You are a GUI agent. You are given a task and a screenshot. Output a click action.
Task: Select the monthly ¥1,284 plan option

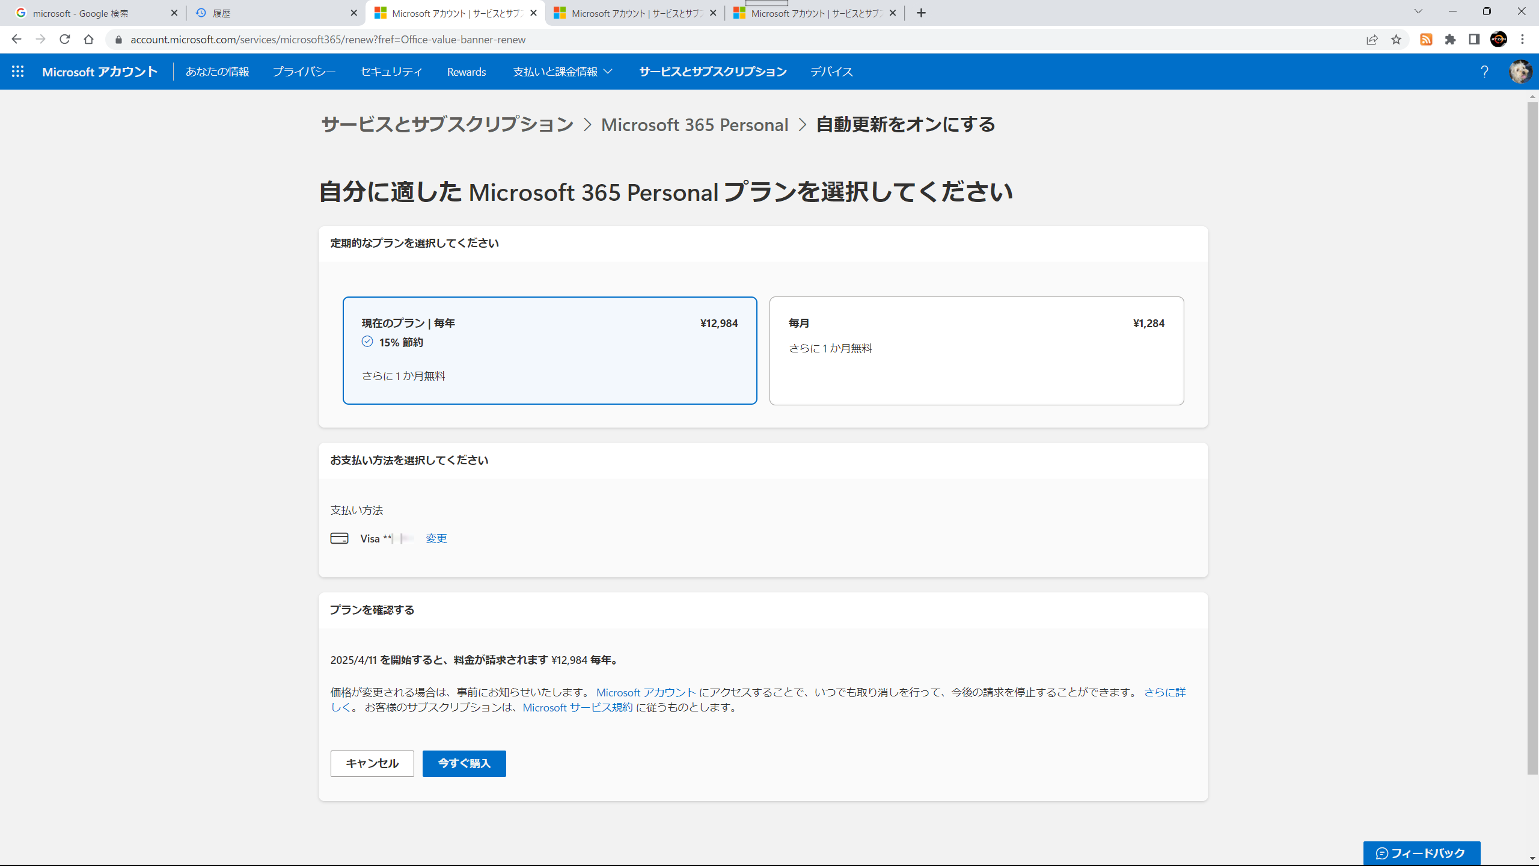[976, 351]
